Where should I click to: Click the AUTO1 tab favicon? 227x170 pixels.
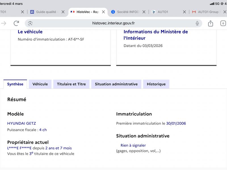pos(154,12)
